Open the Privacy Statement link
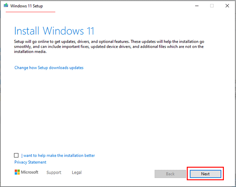 click(30, 162)
